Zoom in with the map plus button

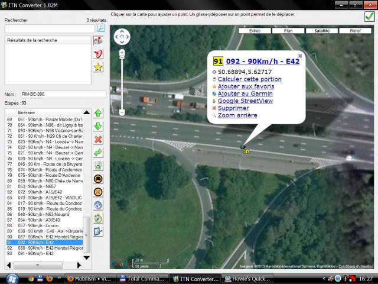click(122, 53)
